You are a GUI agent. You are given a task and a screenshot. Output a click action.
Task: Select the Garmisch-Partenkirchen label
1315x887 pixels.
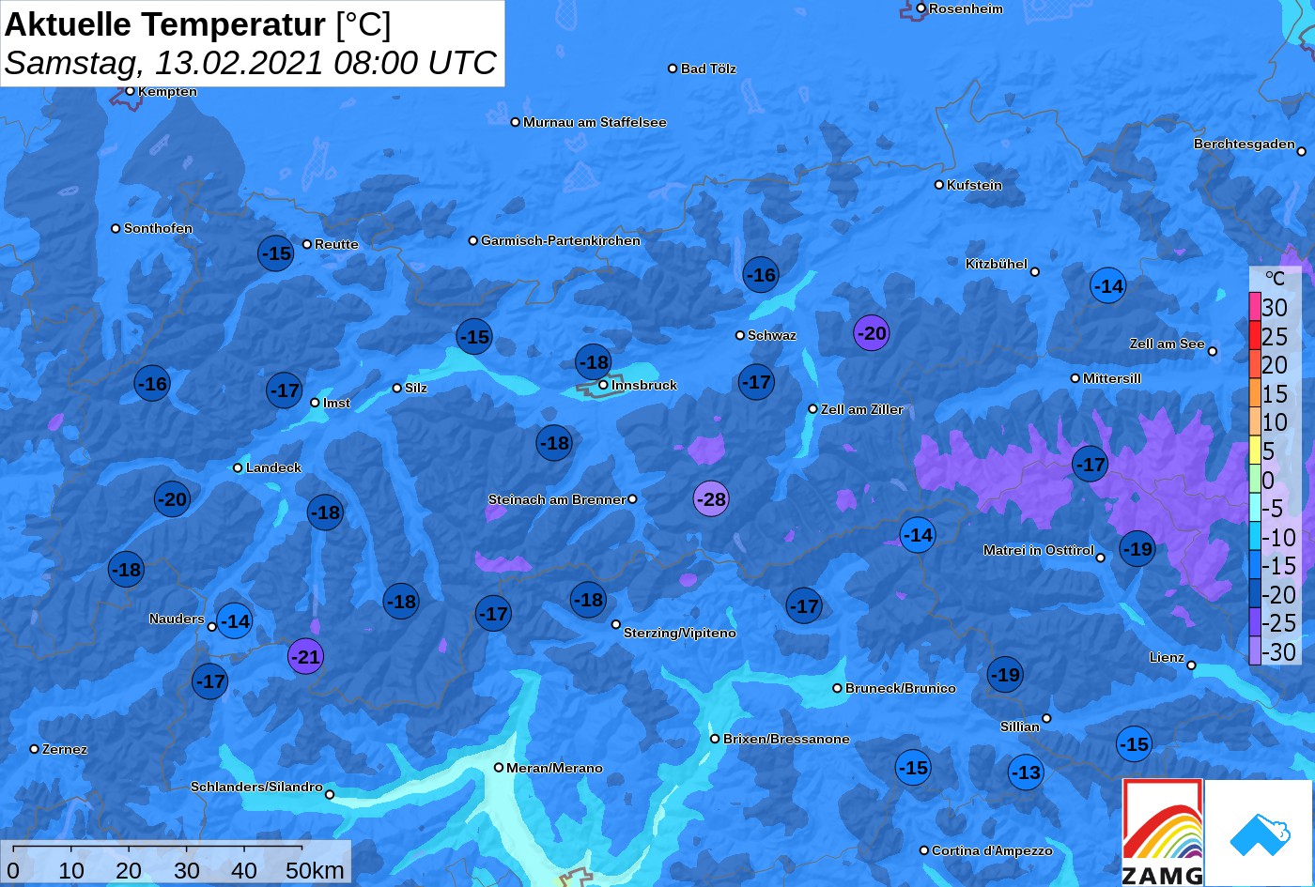pos(561,240)
